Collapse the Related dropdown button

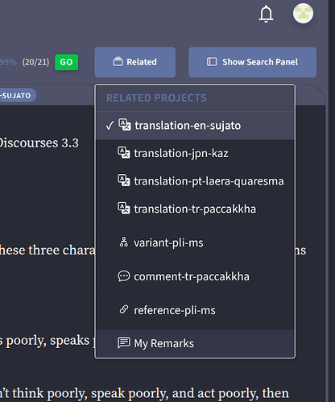click(x=135, y=62)
